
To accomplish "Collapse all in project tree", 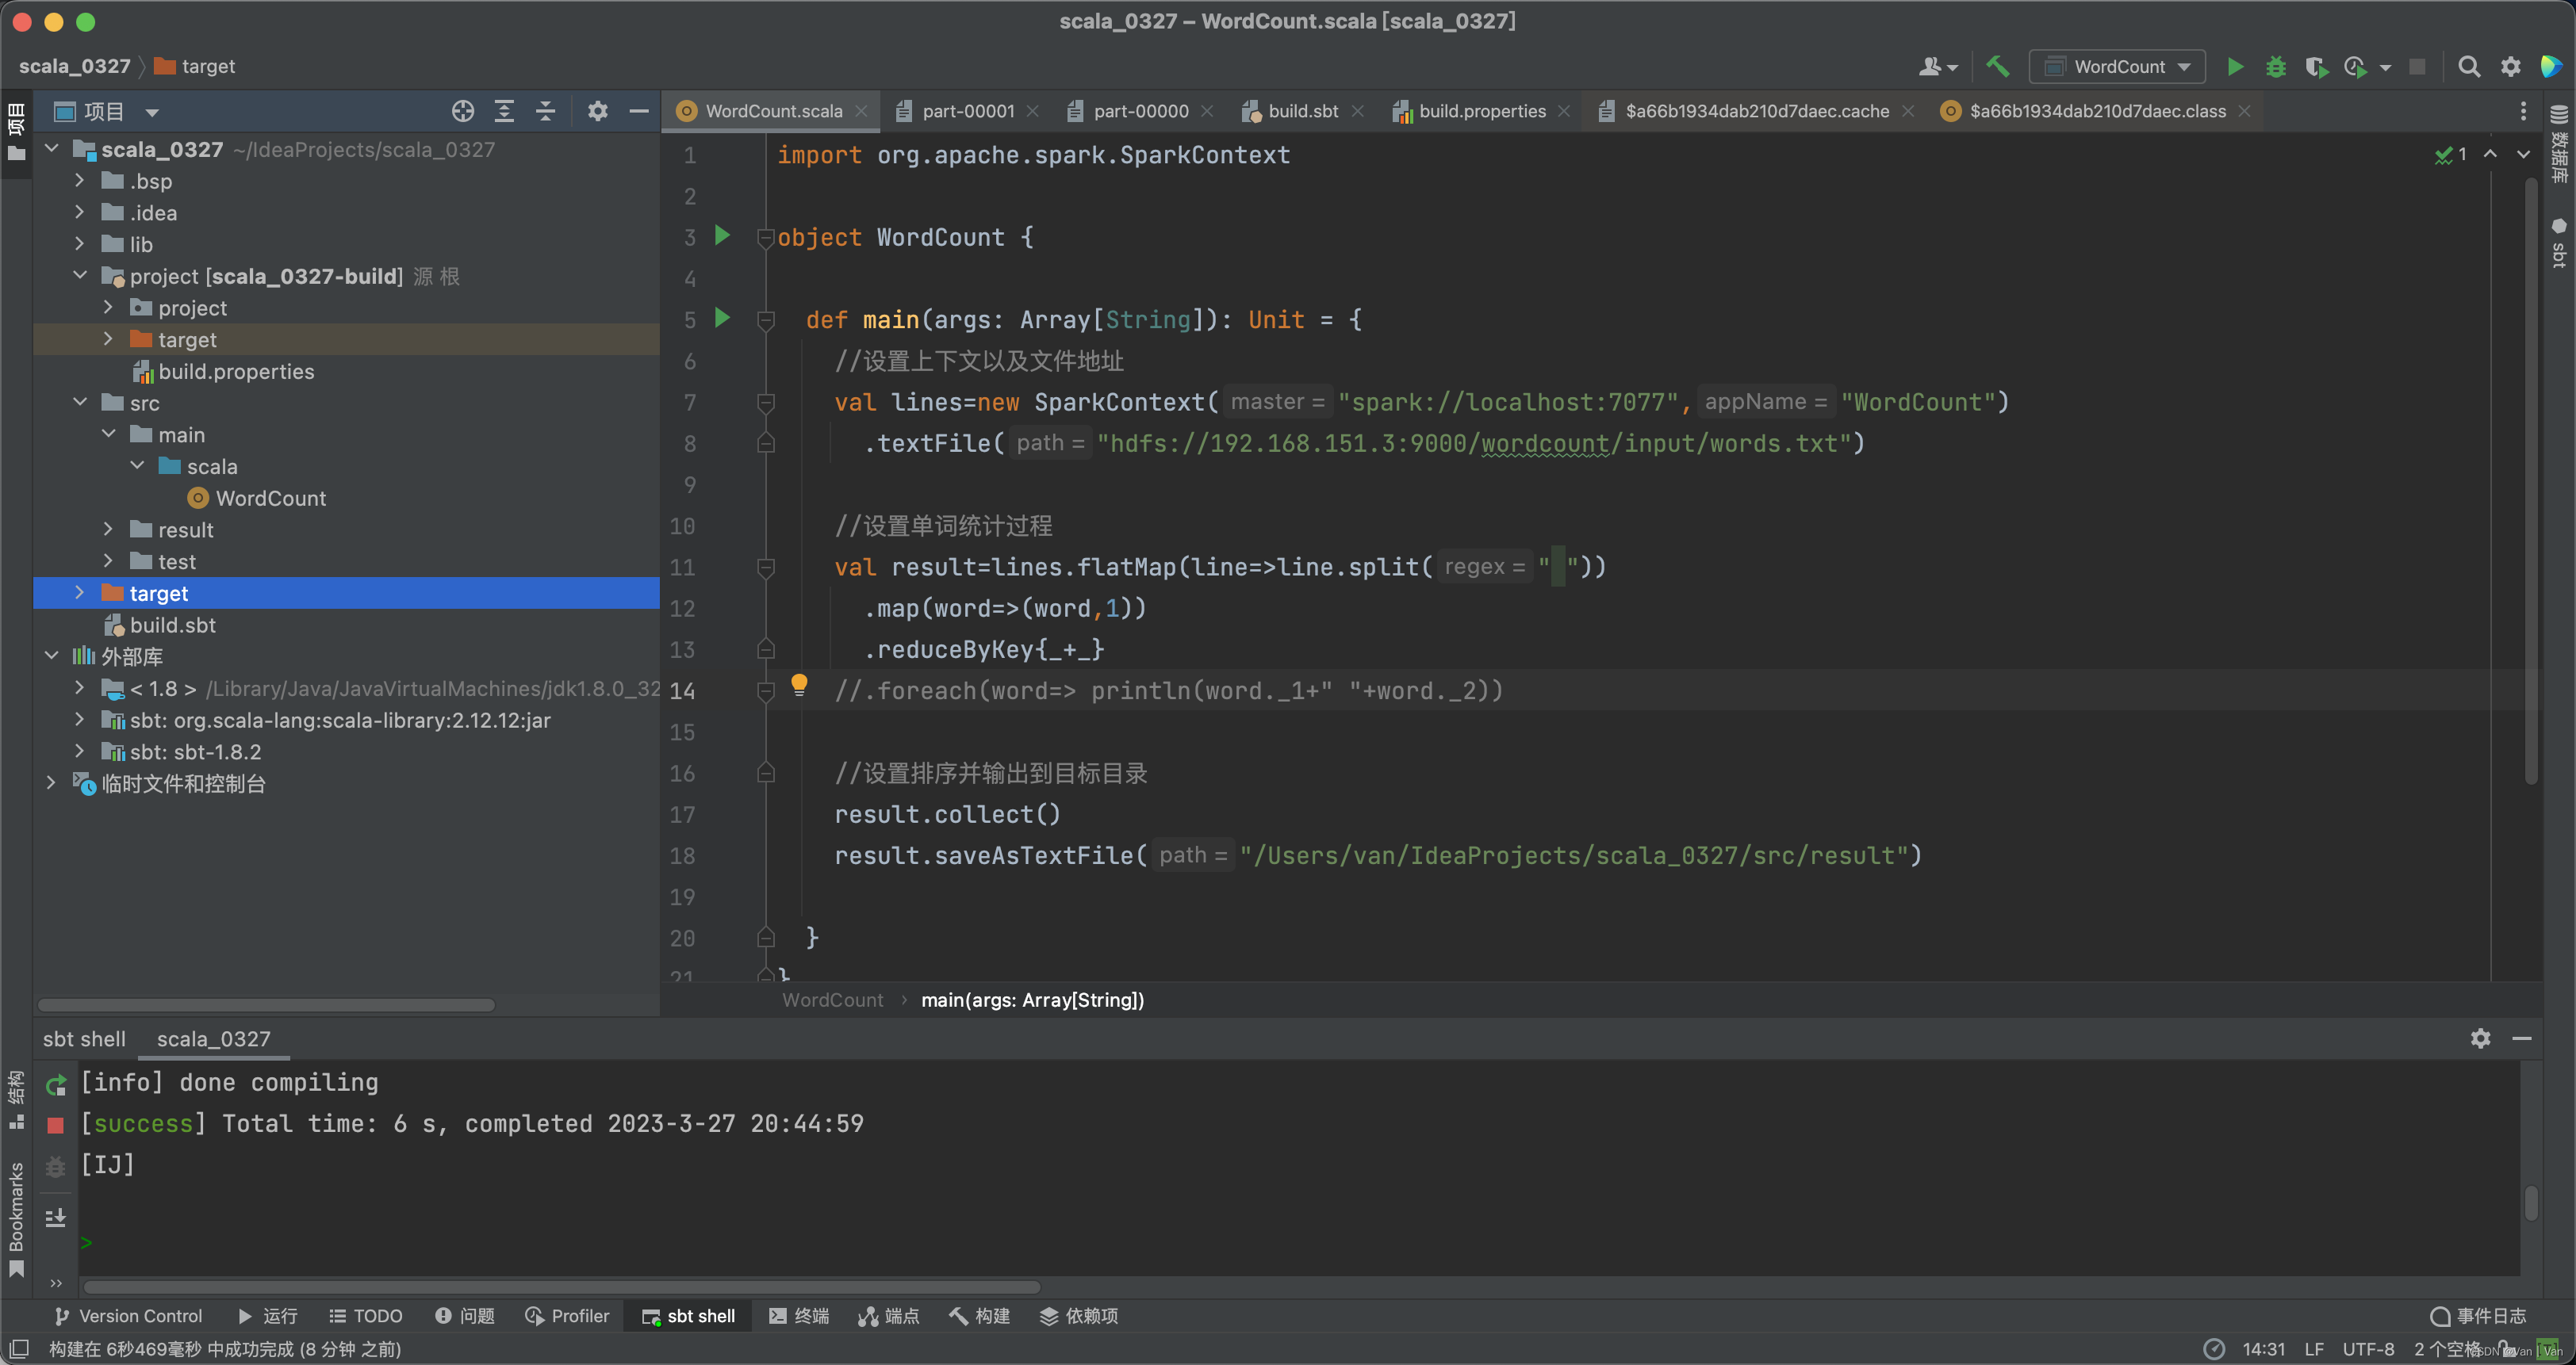I will (x=545, y=111).
